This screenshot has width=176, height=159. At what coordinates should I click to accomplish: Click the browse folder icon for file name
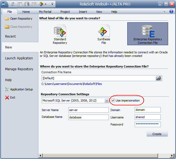tap(159, 78)
